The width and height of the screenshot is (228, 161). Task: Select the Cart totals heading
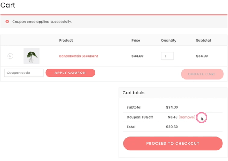(133, 93)
